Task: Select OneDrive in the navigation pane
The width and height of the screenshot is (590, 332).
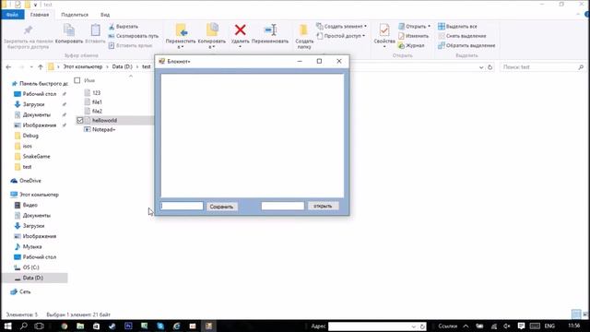Action: click(30, 181)
